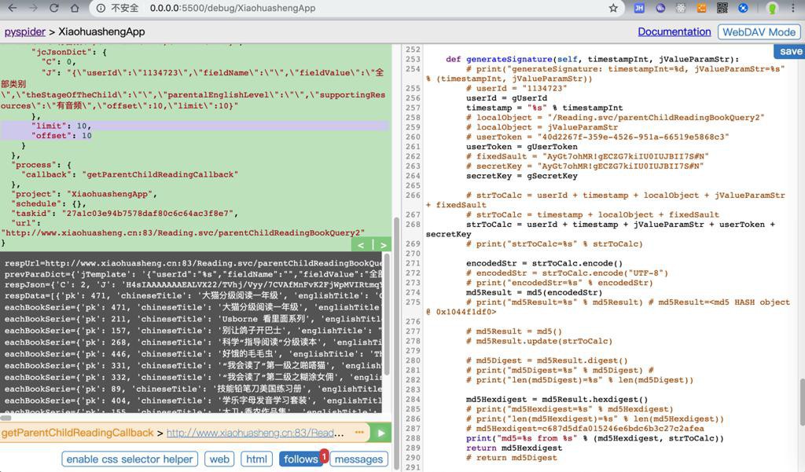This screenshot has width=805, height=472.
Task: Click code line 274 md5Result = md5(encodedStr)
Action: coord(534,292)
